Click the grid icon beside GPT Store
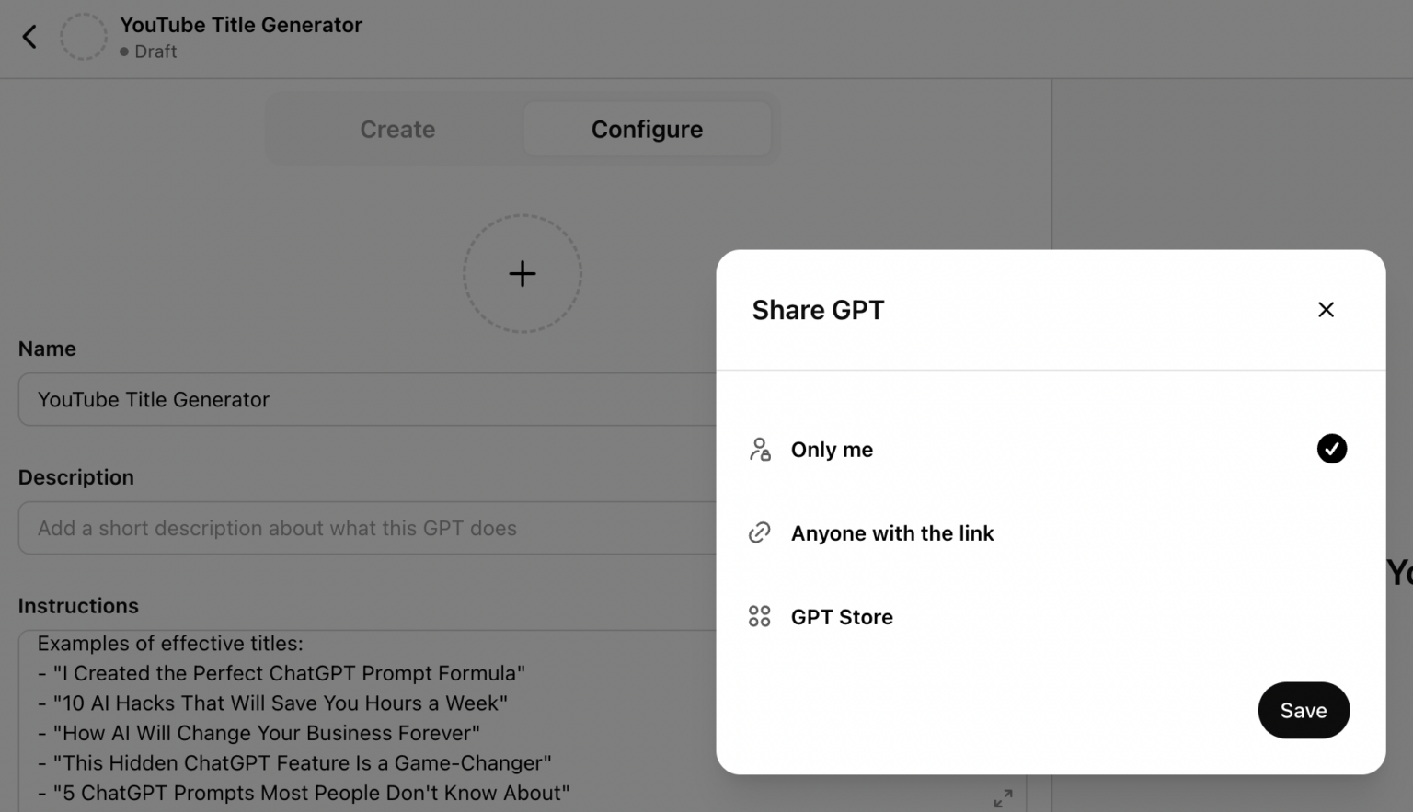Image resolution: width=1413 pixels, height=812 pixels. click(x=759, y=616)
